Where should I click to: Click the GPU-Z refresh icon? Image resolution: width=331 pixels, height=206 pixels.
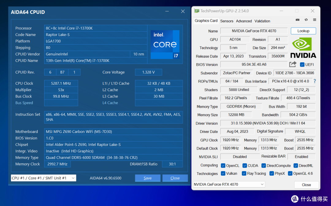[x=306, y=20]
